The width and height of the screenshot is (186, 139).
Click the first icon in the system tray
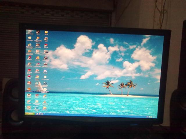tap(148, 117)
